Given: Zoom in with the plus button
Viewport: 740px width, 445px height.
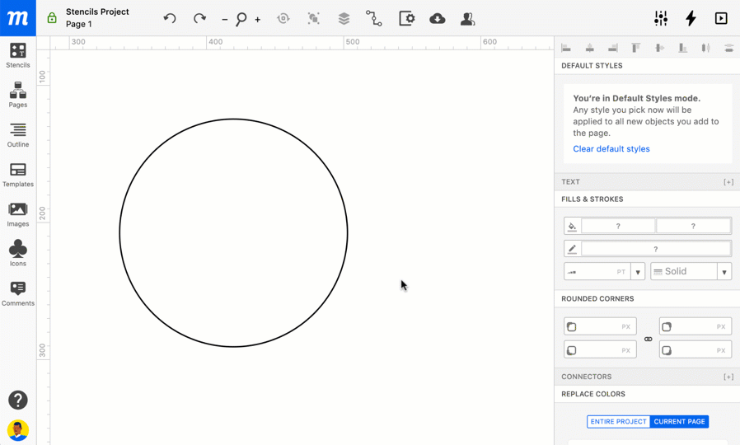Looking at the screenshot, I should click(x=258, y=19).
